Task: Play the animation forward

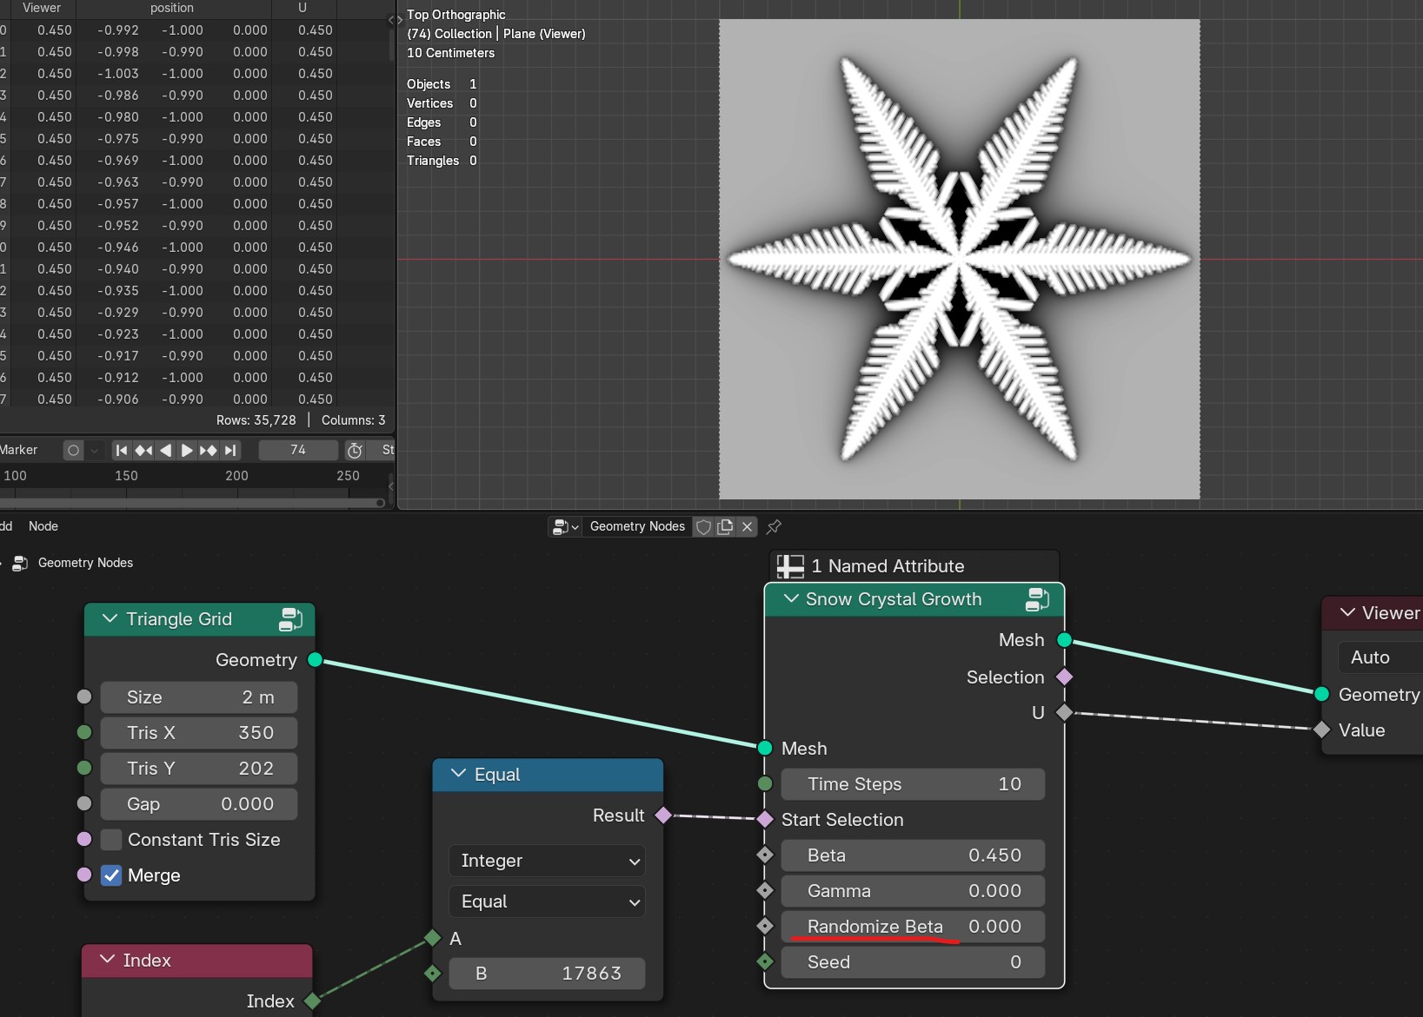Action: 187,450
